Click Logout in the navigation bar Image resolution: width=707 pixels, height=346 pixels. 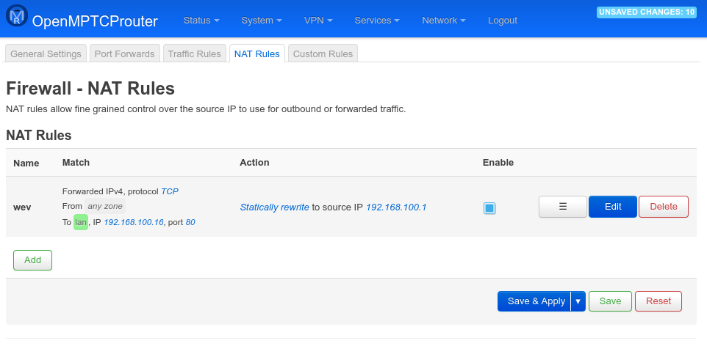tap(502, 21)
